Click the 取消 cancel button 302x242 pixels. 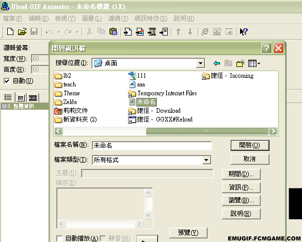pos(250,159)
